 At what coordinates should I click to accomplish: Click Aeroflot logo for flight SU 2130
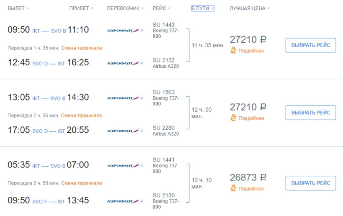(x=125, y=201)
